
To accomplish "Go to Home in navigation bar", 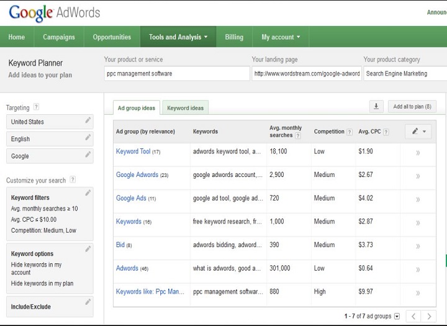I will tap(17, 37).
